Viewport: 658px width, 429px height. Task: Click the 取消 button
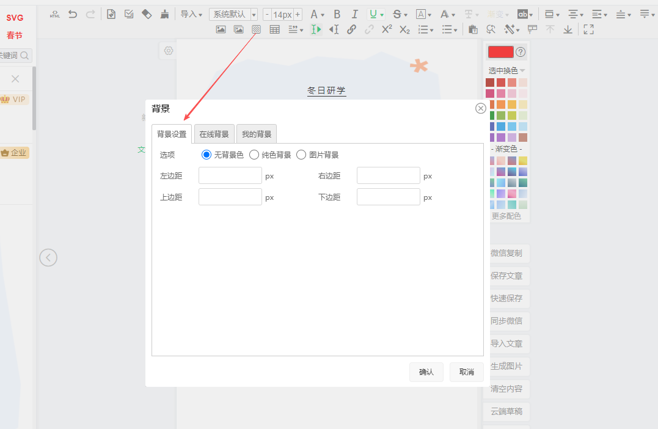tap(467, 372)
